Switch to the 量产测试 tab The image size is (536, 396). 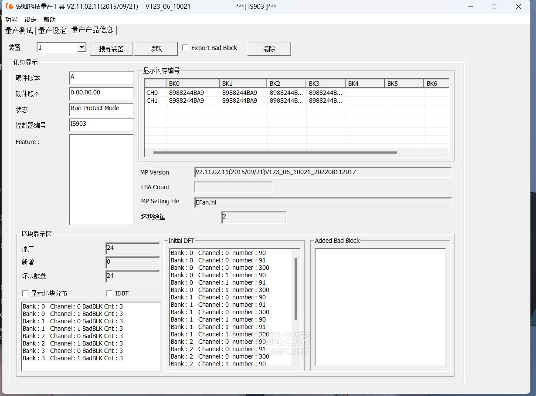pos(19,30)
